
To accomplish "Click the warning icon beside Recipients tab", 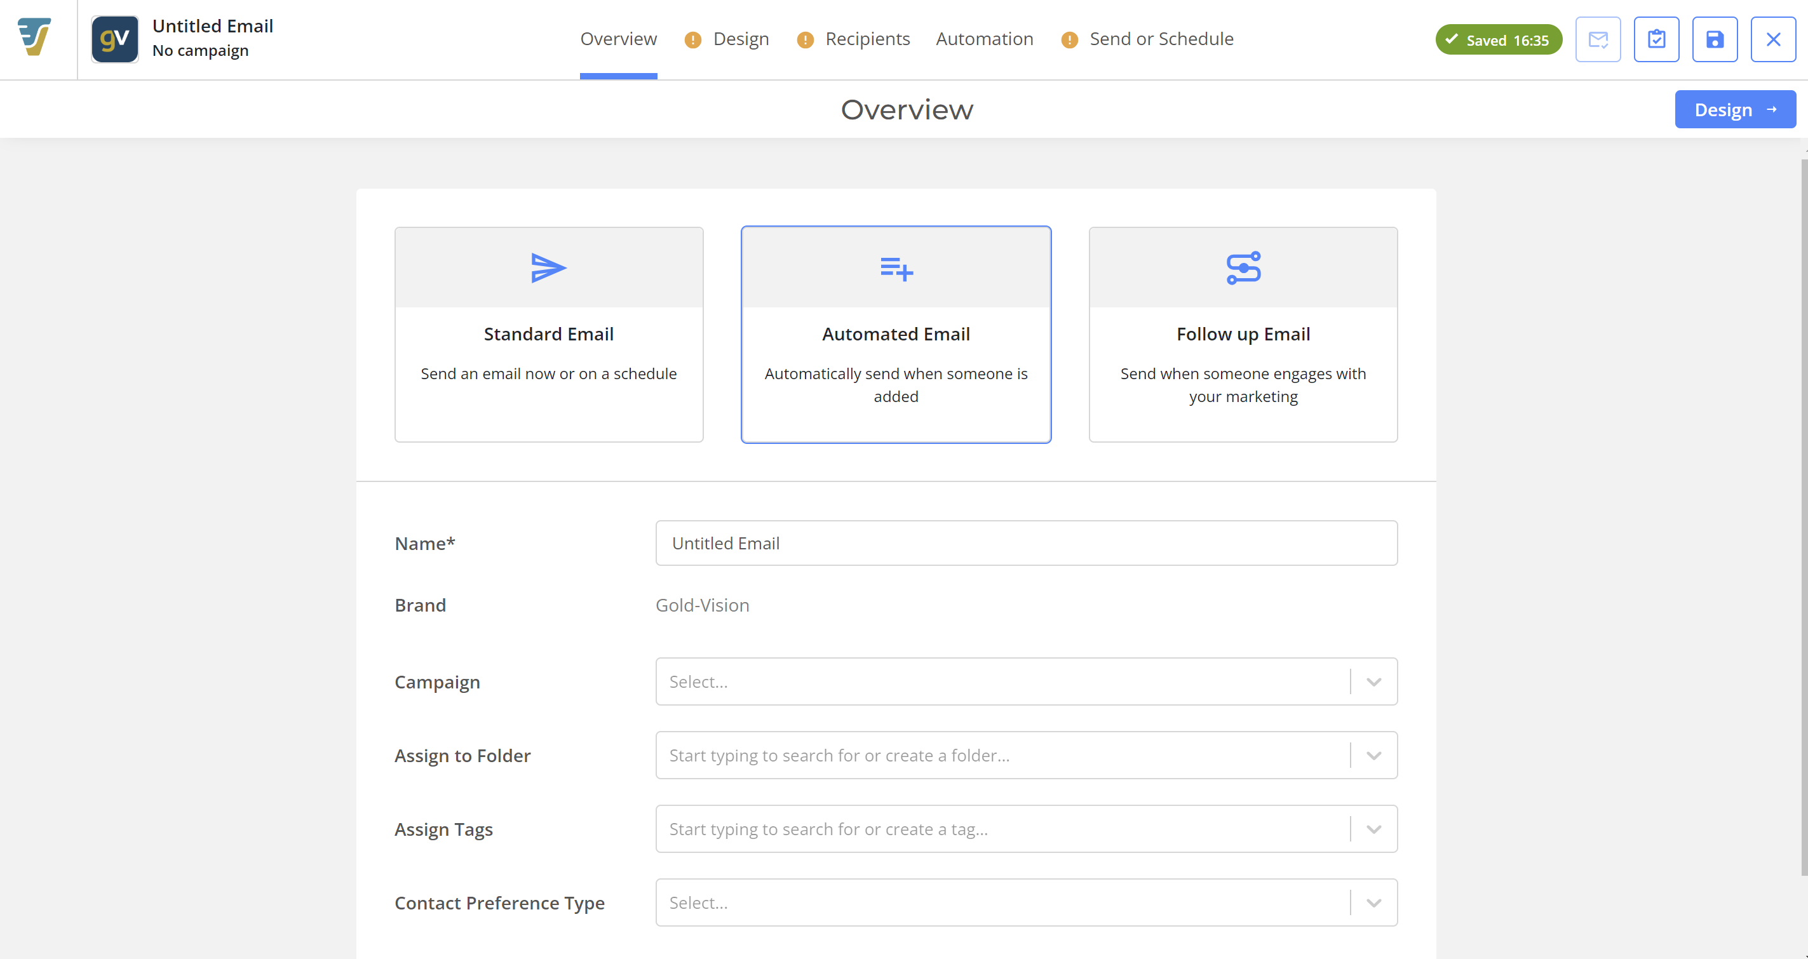I will coord(805,40).
